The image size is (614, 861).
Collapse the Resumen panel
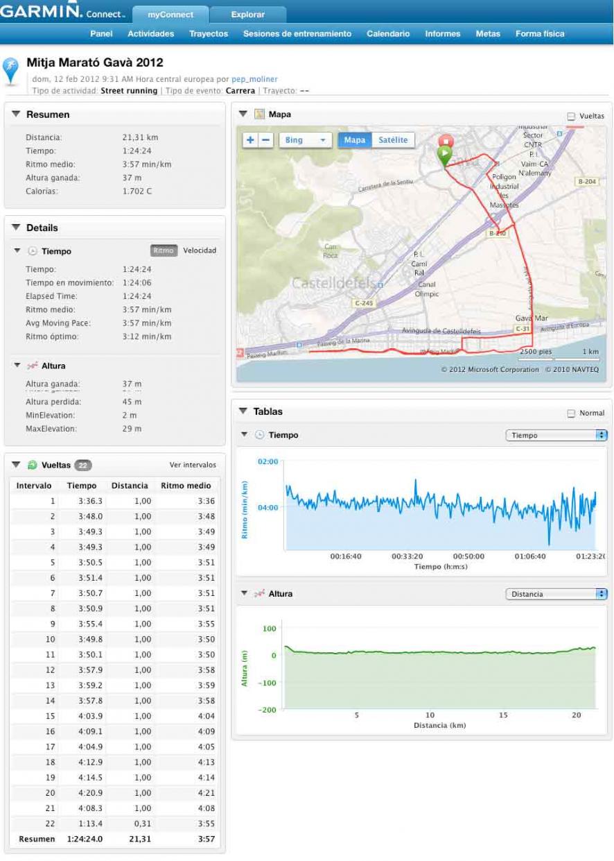(16, 114)
